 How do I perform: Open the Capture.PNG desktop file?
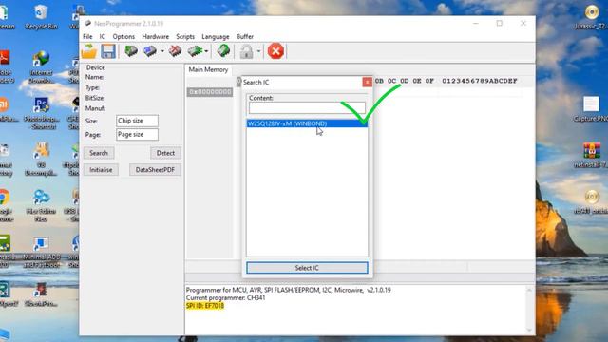click(591, 108)
